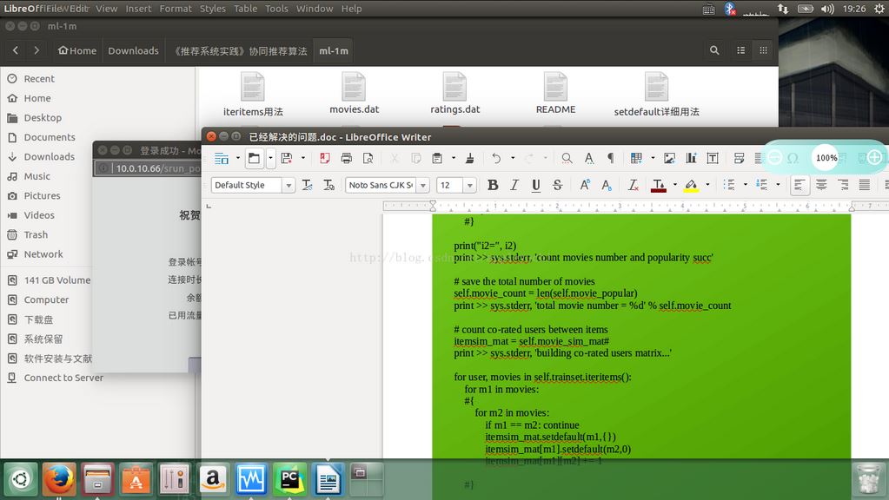
Task: Click the Undo arrow icon
Action: tap(496, 158)
